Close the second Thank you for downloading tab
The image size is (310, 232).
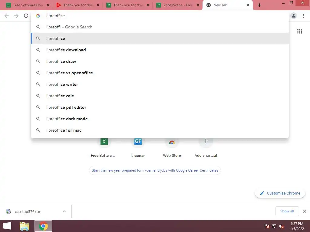pos(148,5)
